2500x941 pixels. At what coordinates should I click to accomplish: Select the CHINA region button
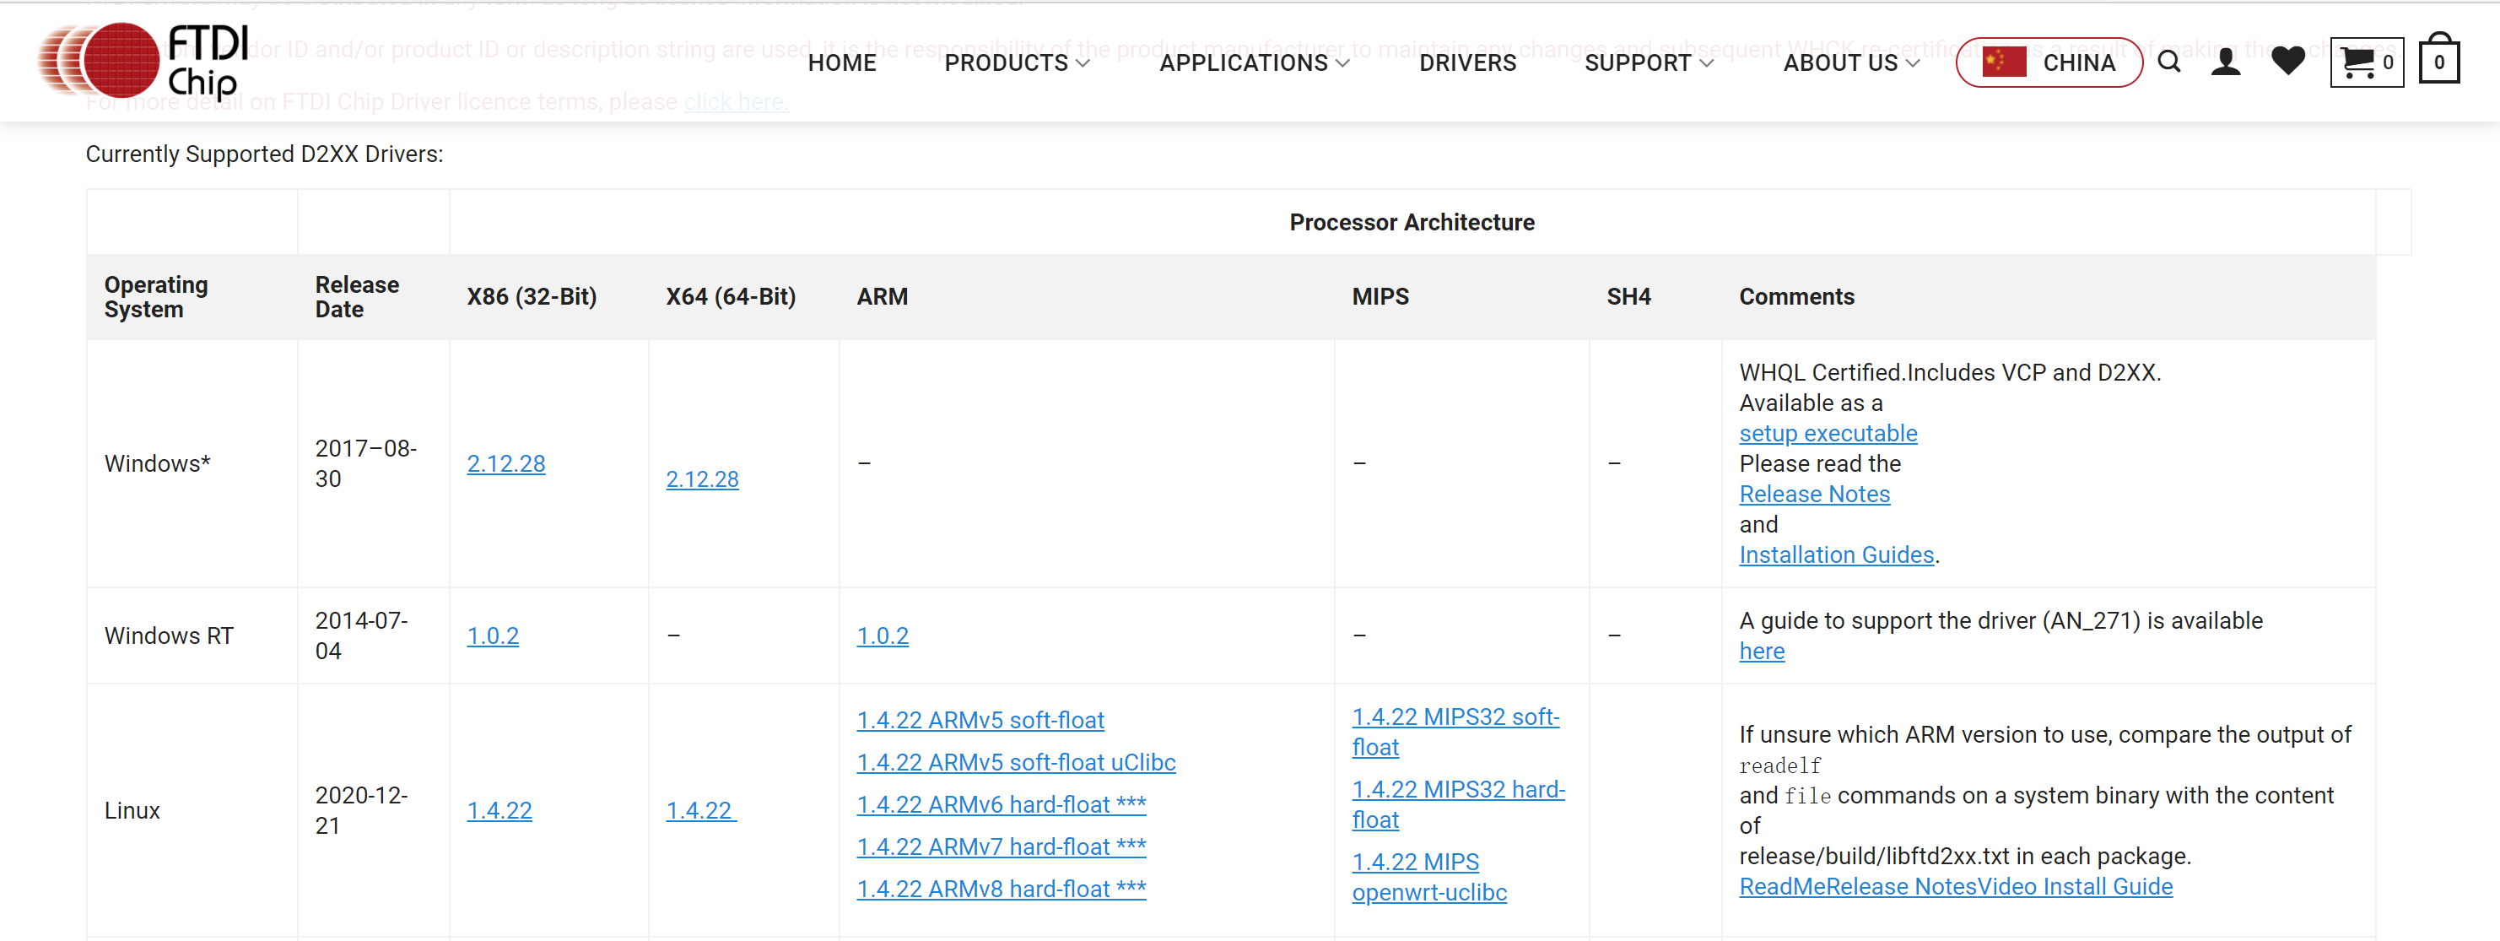(2049, 62)
